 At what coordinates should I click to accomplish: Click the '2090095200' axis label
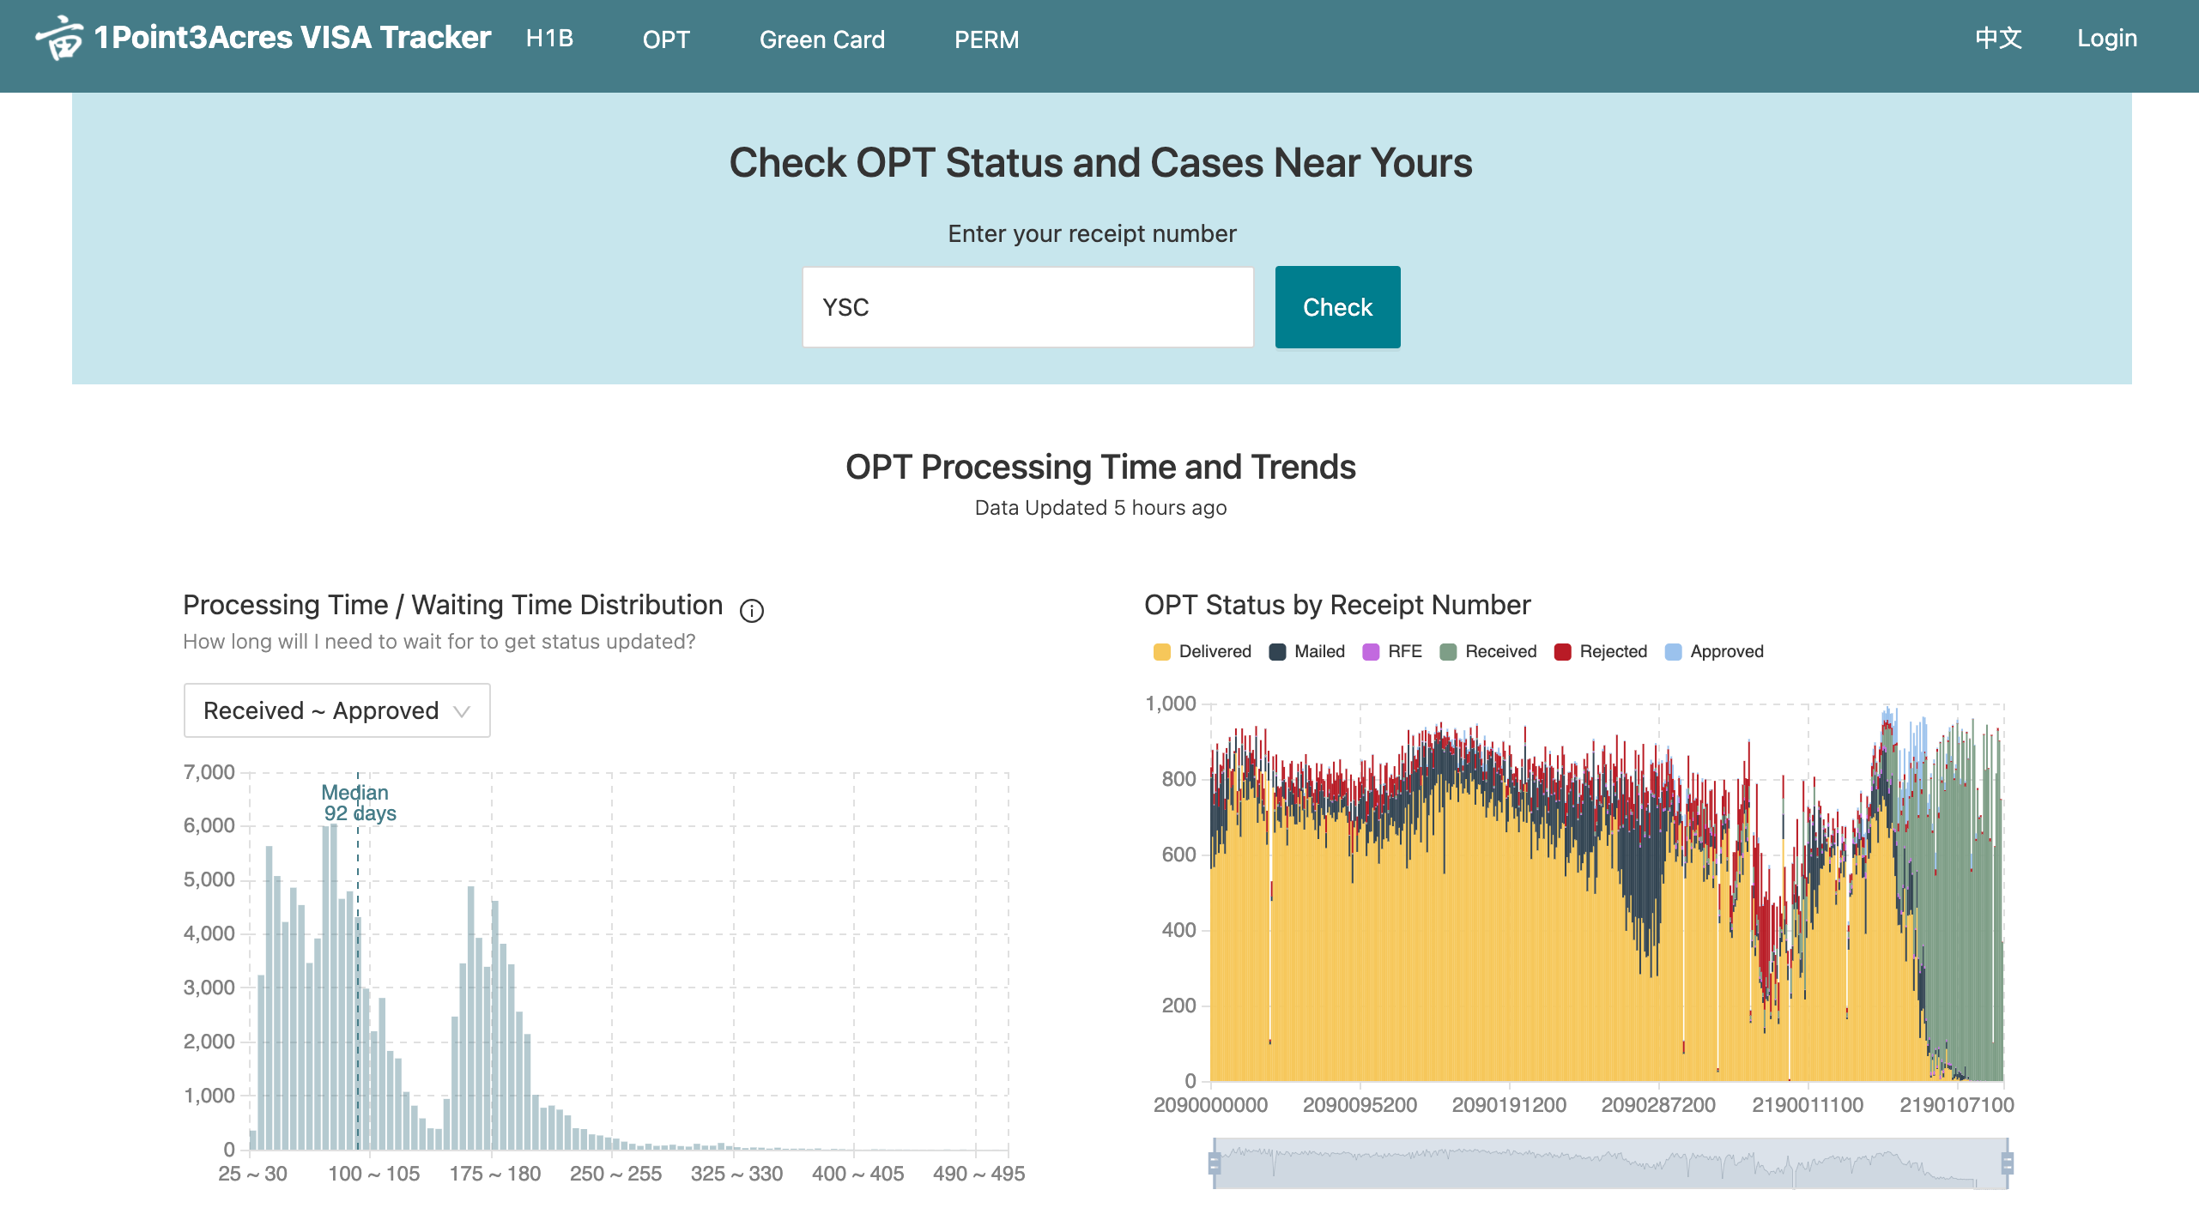click(x=1360, y=1105)
